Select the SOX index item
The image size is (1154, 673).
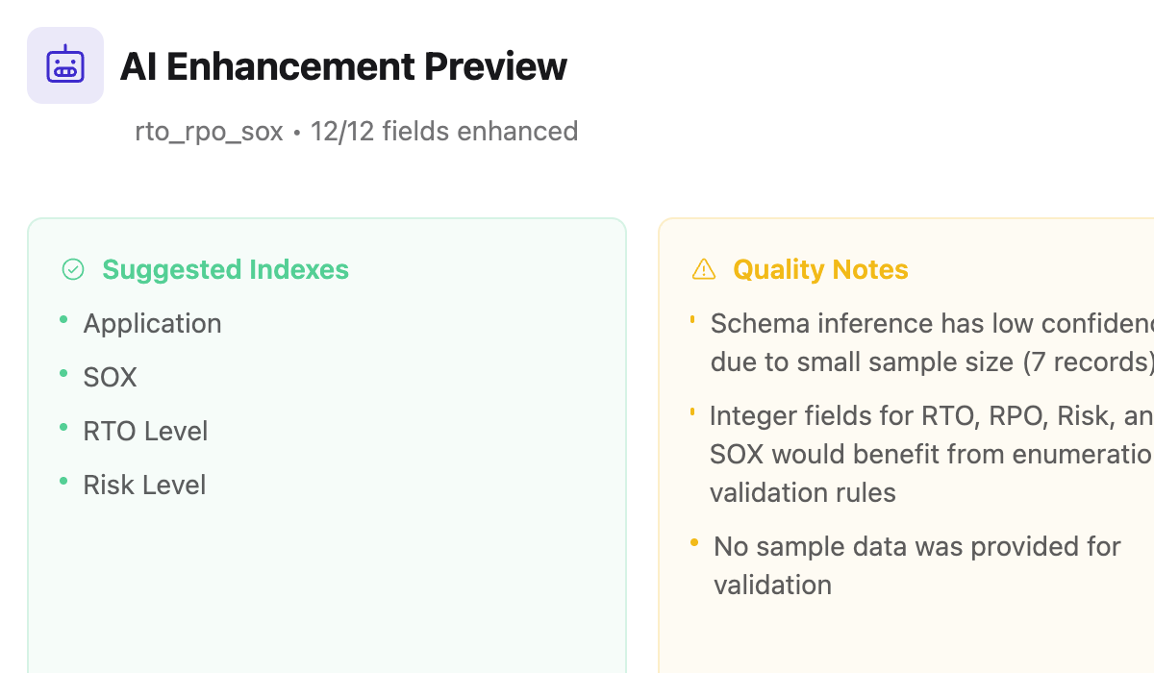point(110,377)
